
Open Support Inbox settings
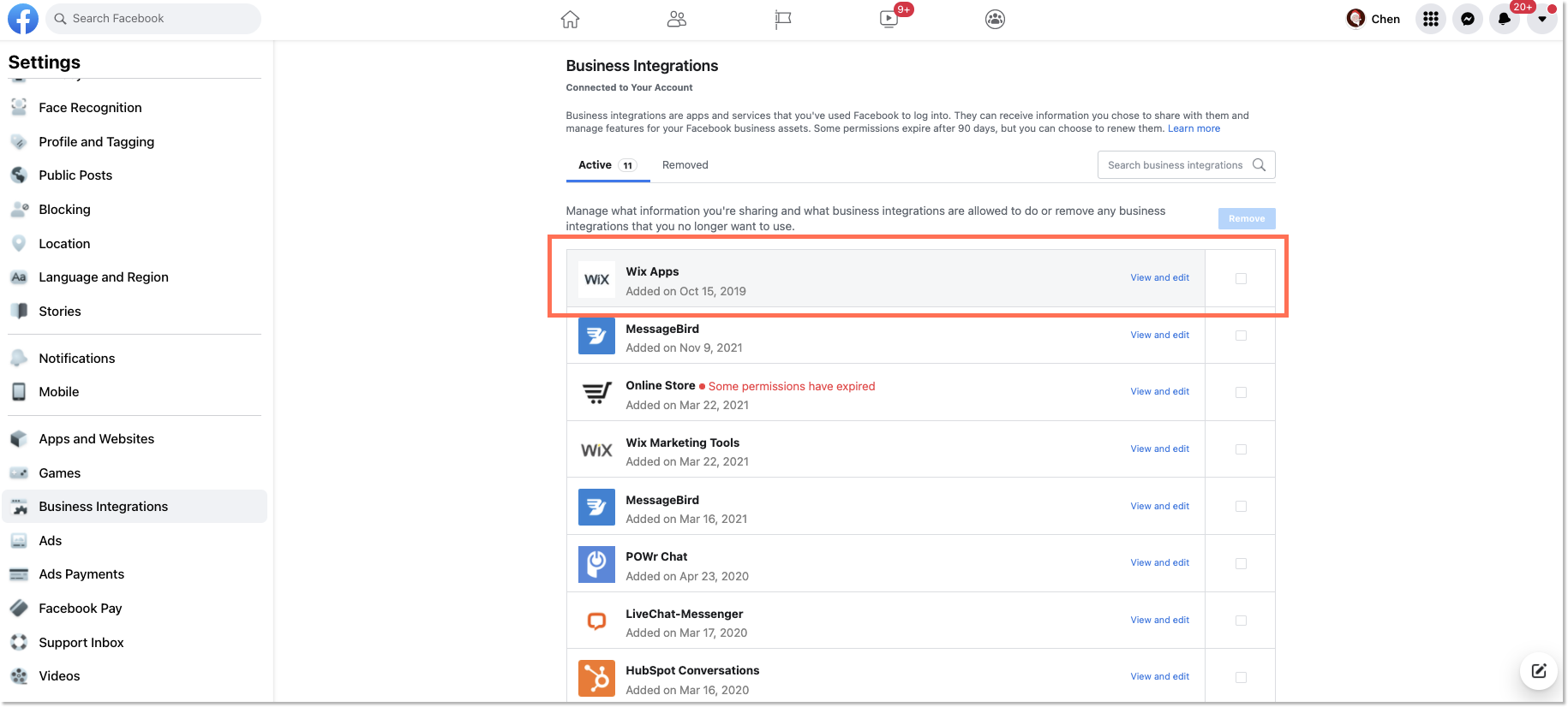click(135, 643)
